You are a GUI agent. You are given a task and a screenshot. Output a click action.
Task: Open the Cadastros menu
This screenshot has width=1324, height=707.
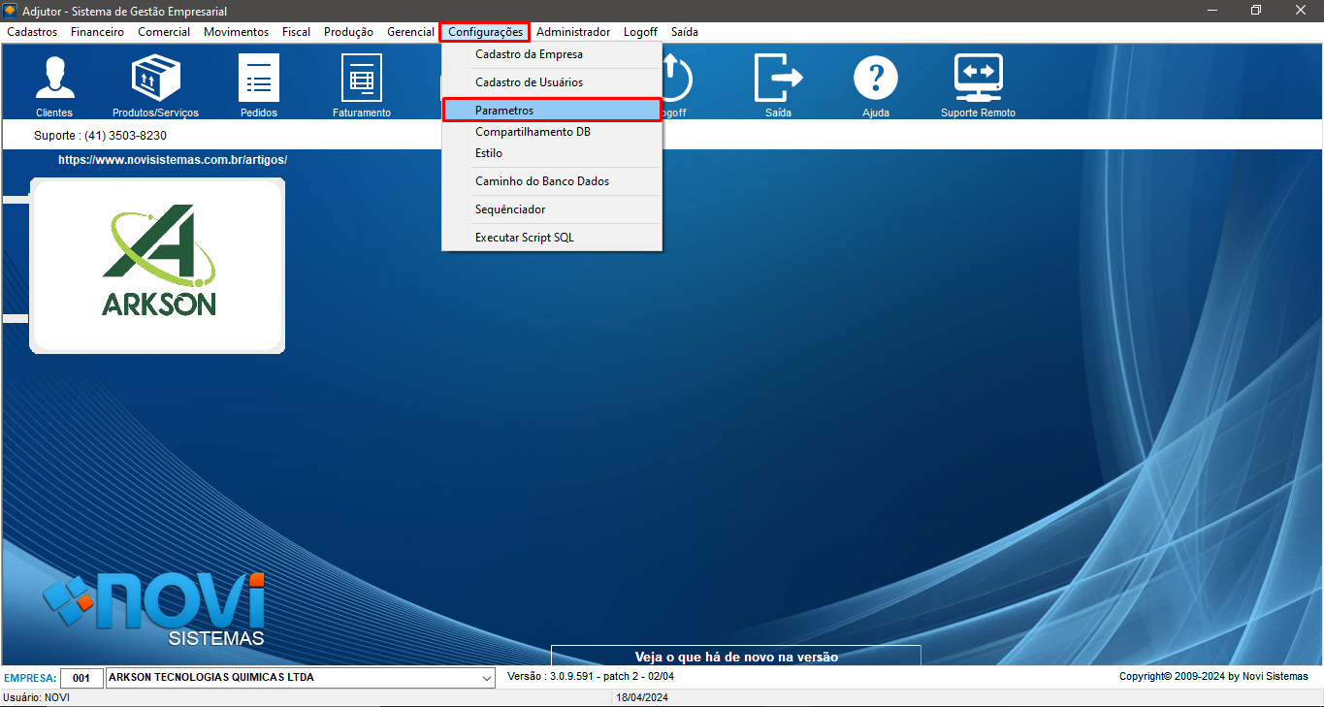coord(32,32)
